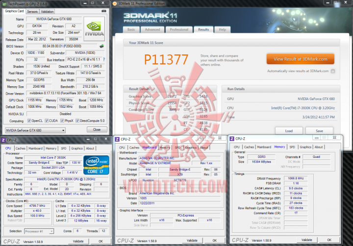Enable automatically view results at 3DMark.com

click(333, 71)
